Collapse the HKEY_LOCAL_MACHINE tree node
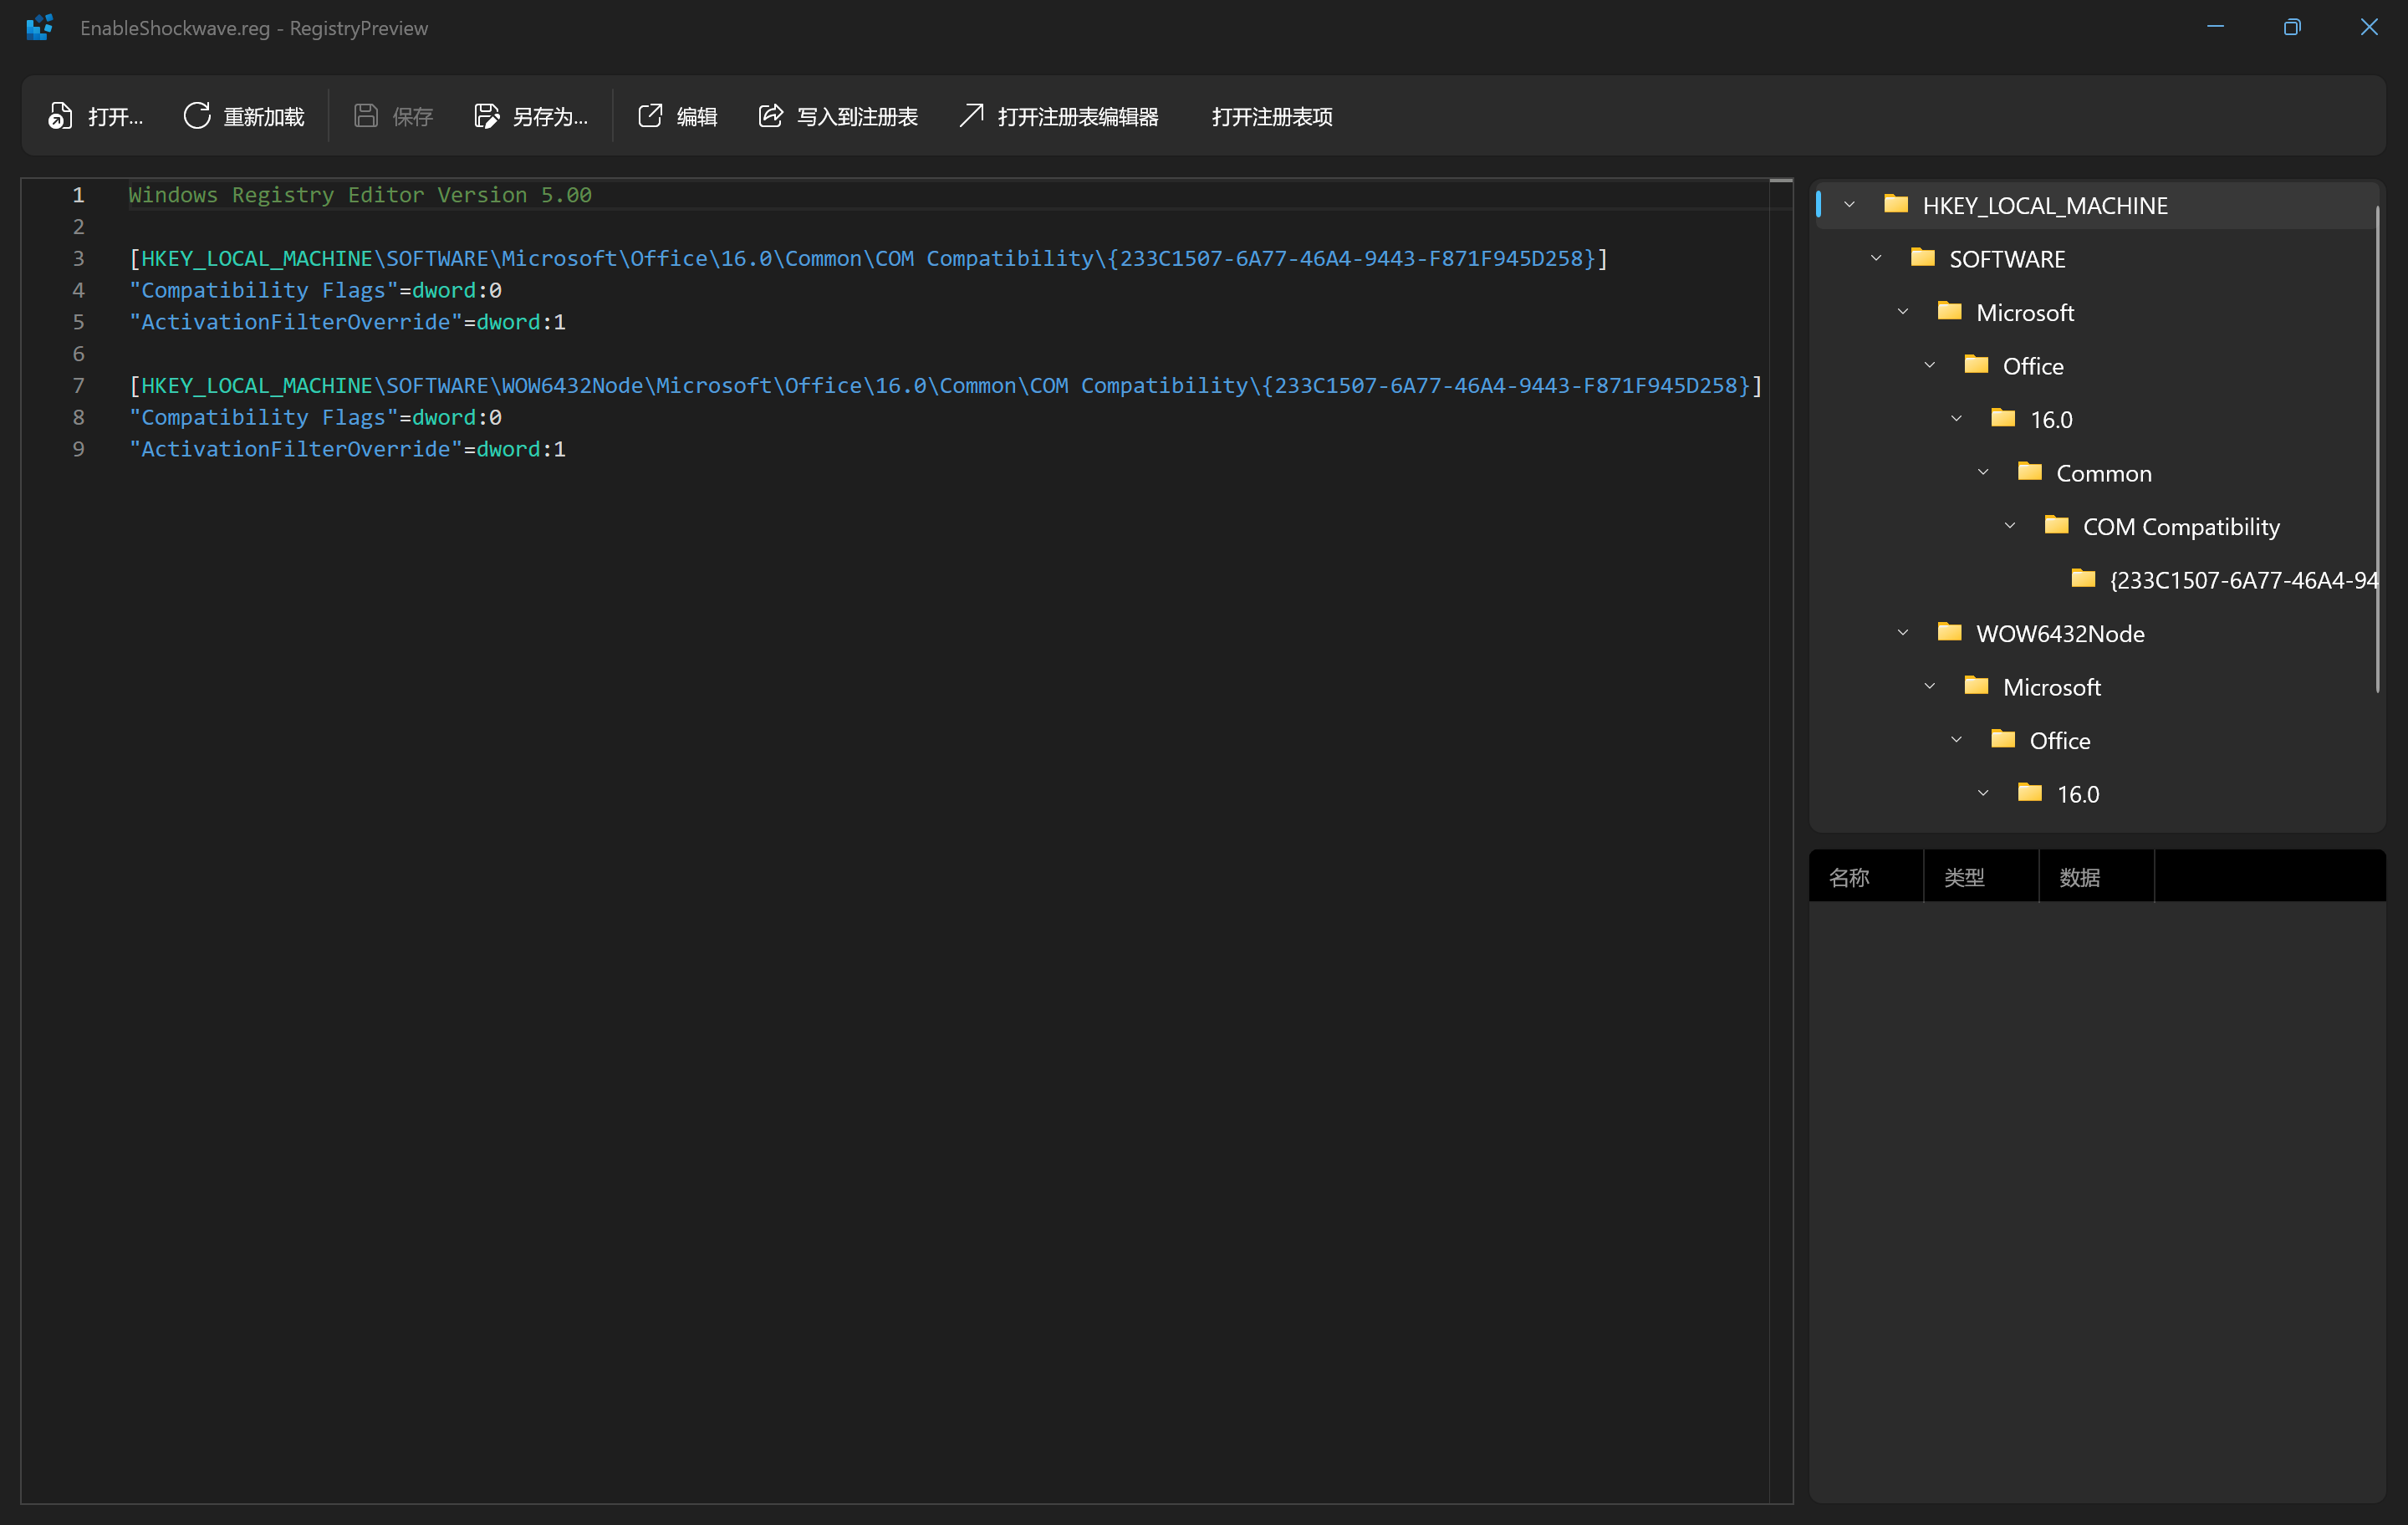Screen dimensions: 2408x1525 pyautogui.click(x=1849, y=205)
